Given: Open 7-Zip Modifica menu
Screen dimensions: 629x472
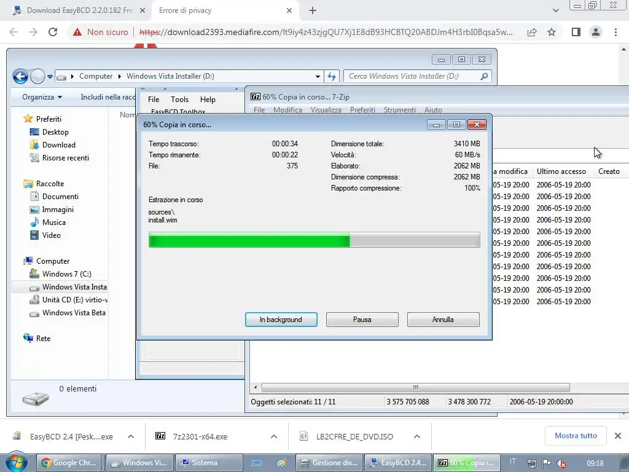Looking at the screenshot, I should 287,109.
